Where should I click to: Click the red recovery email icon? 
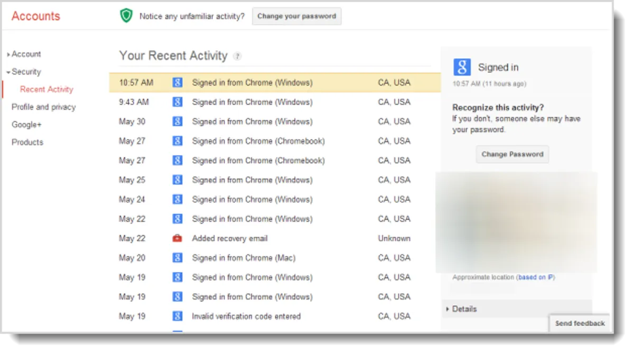click(x=178, y=238)
